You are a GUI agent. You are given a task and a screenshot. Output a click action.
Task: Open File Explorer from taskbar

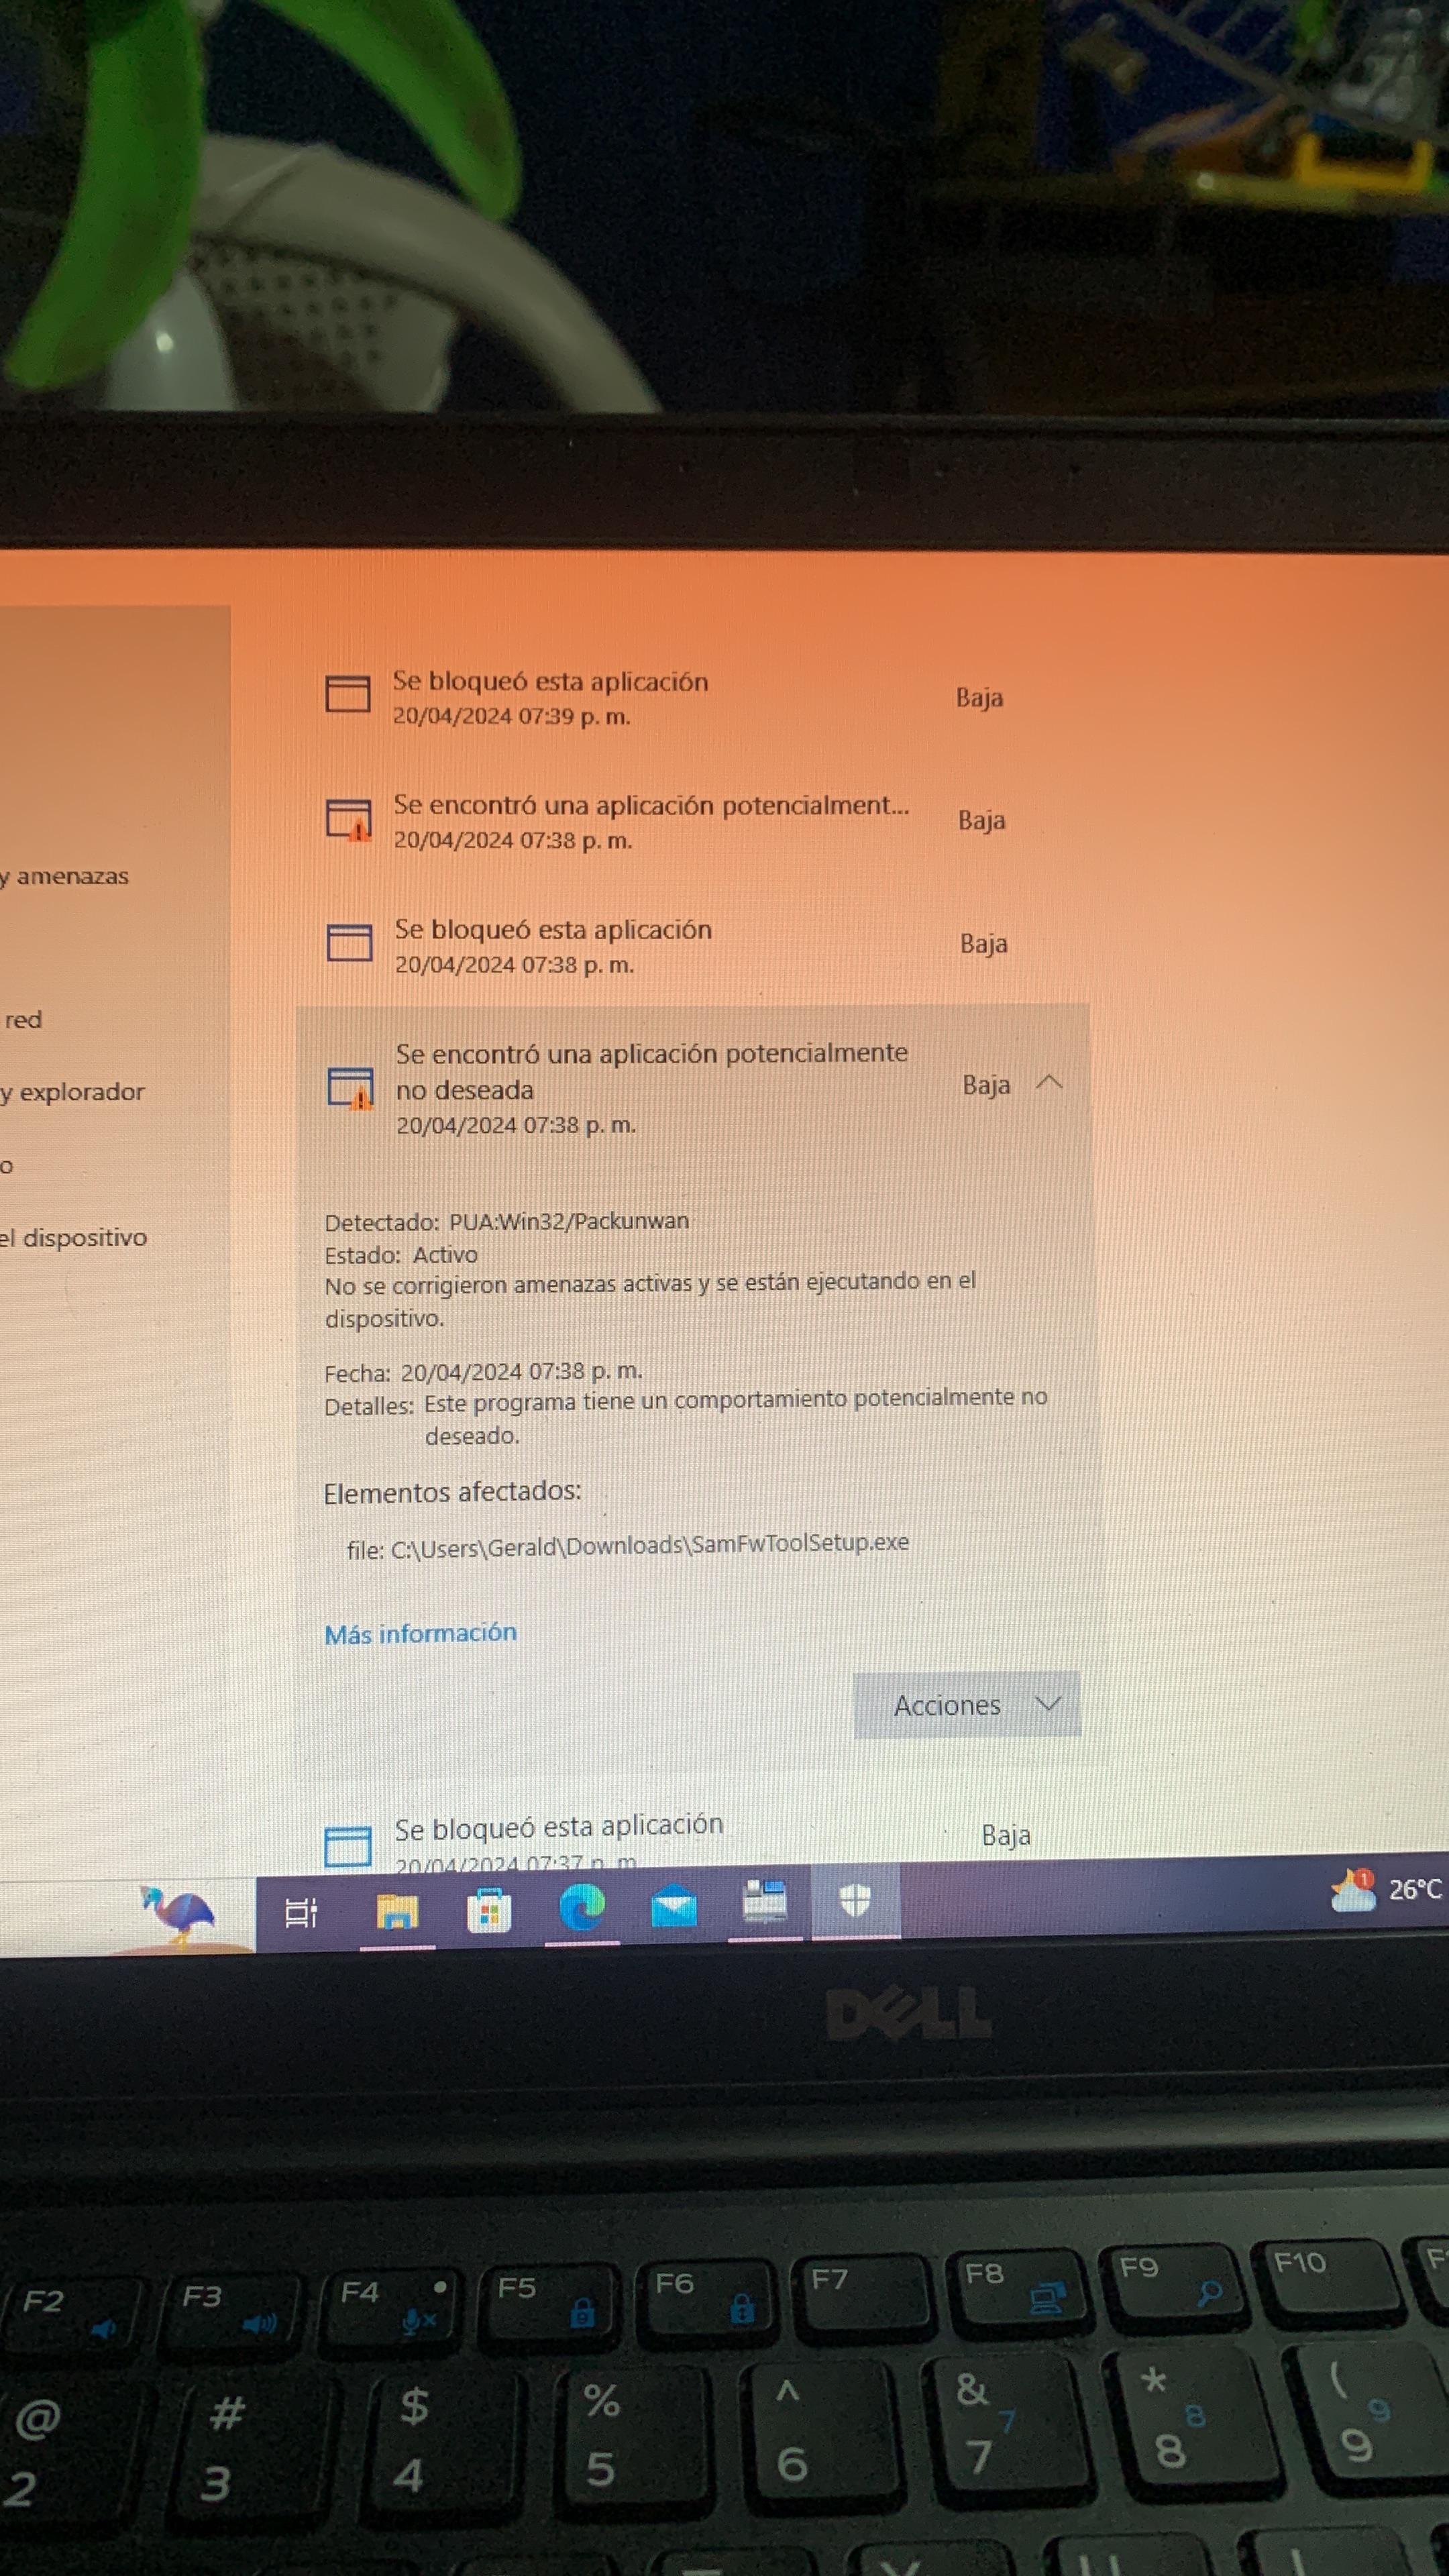coord(397,1911)
